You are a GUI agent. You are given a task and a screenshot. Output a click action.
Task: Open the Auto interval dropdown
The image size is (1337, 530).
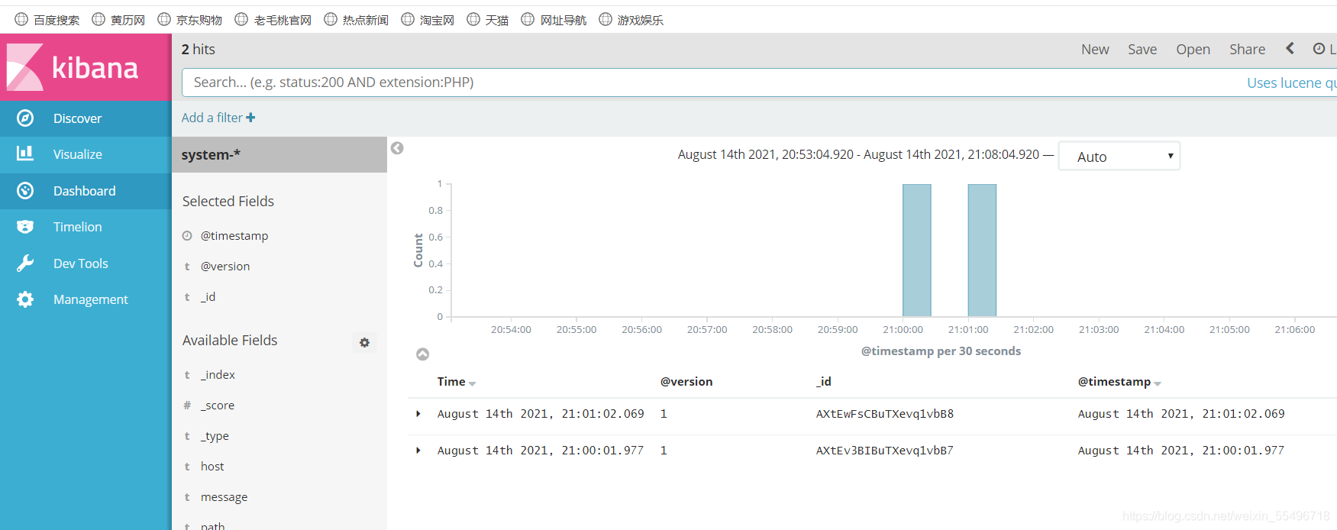pos(1119,157)
